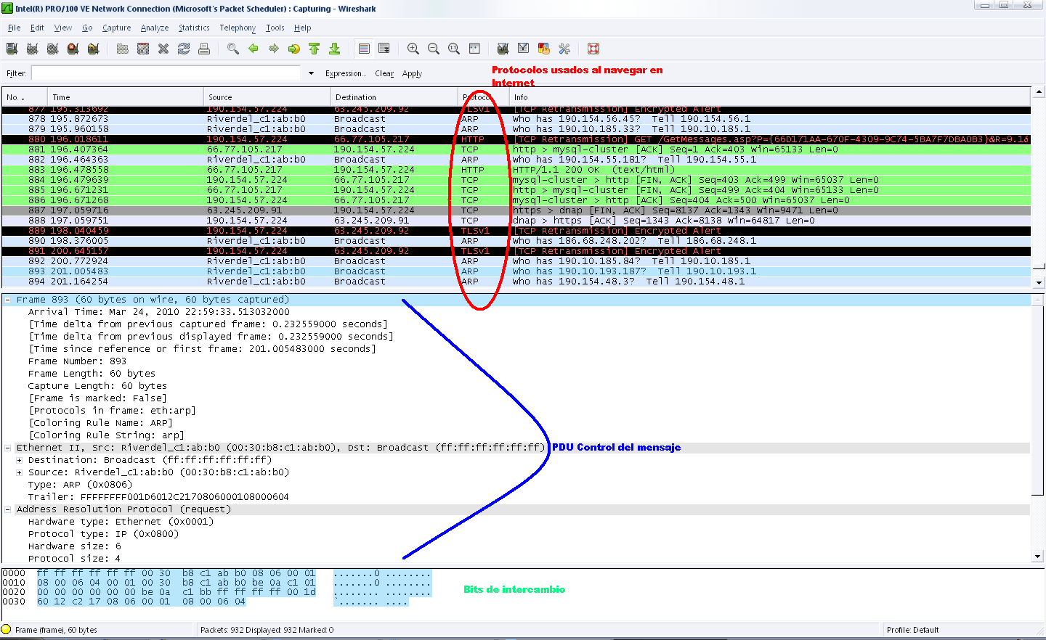The width and height of the screenshot is (1046, 640).
Task: Enable the display filter dialog icon
Action: (x=523, y=49)
